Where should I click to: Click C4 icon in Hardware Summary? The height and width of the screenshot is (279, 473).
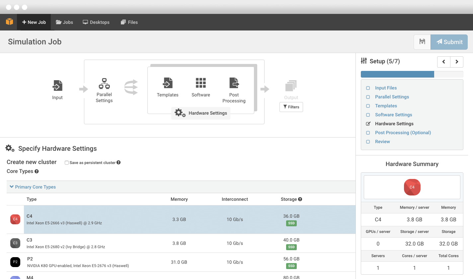[x=412, y=187]
